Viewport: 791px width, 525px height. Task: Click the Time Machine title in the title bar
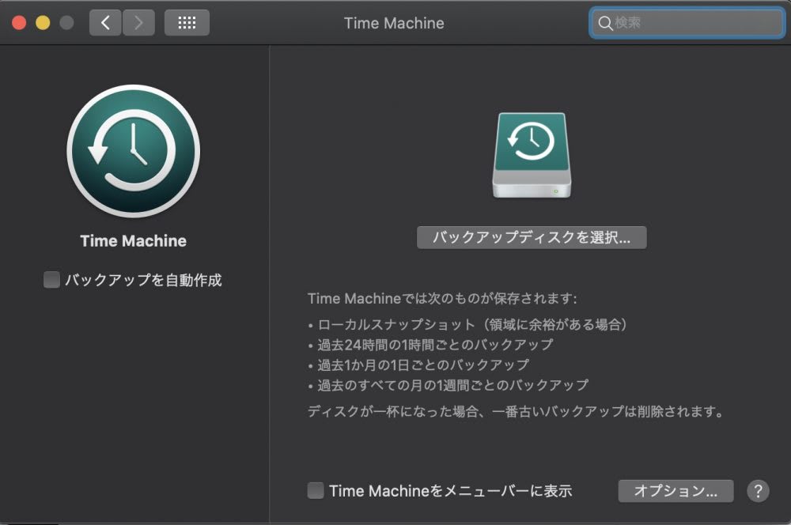point(394,23)
